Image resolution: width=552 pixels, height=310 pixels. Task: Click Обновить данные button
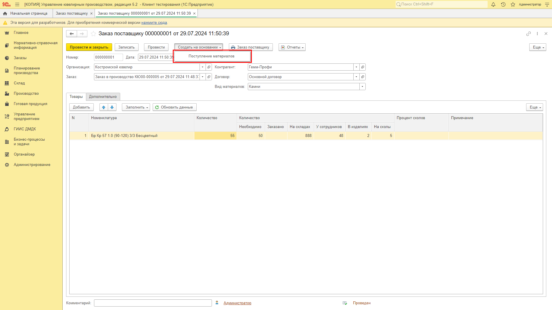(175, 107)
